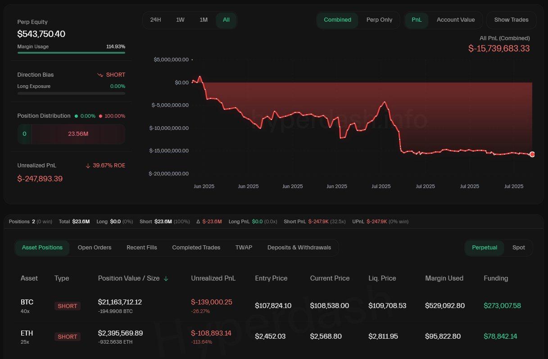Click ETH margin used $95,822.80

coord(443,336)
